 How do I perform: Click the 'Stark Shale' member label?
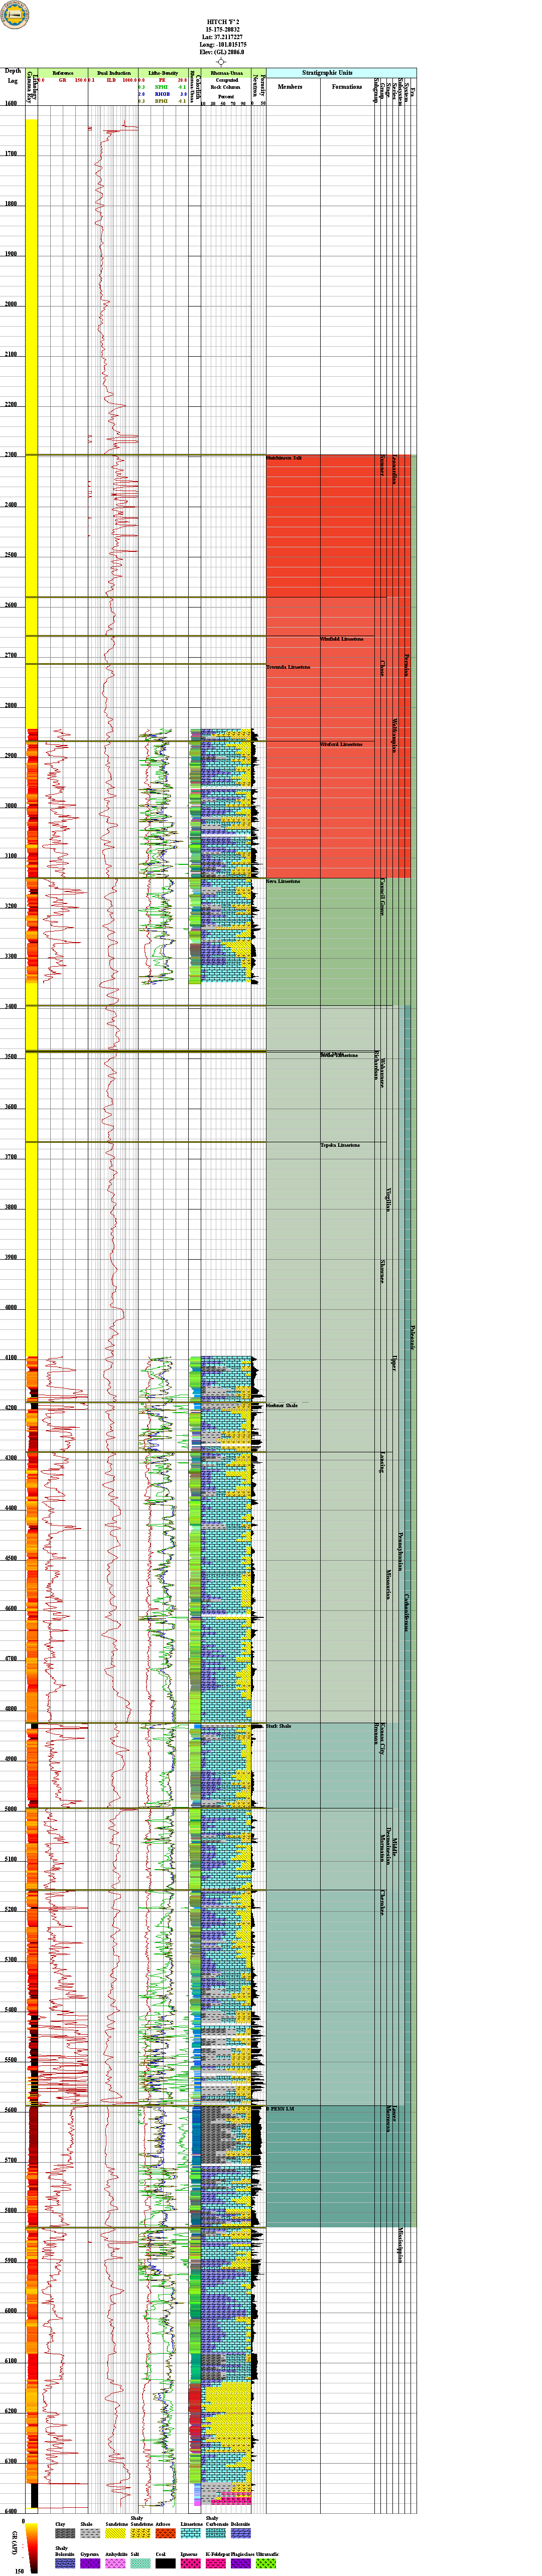pos(279,1726)
